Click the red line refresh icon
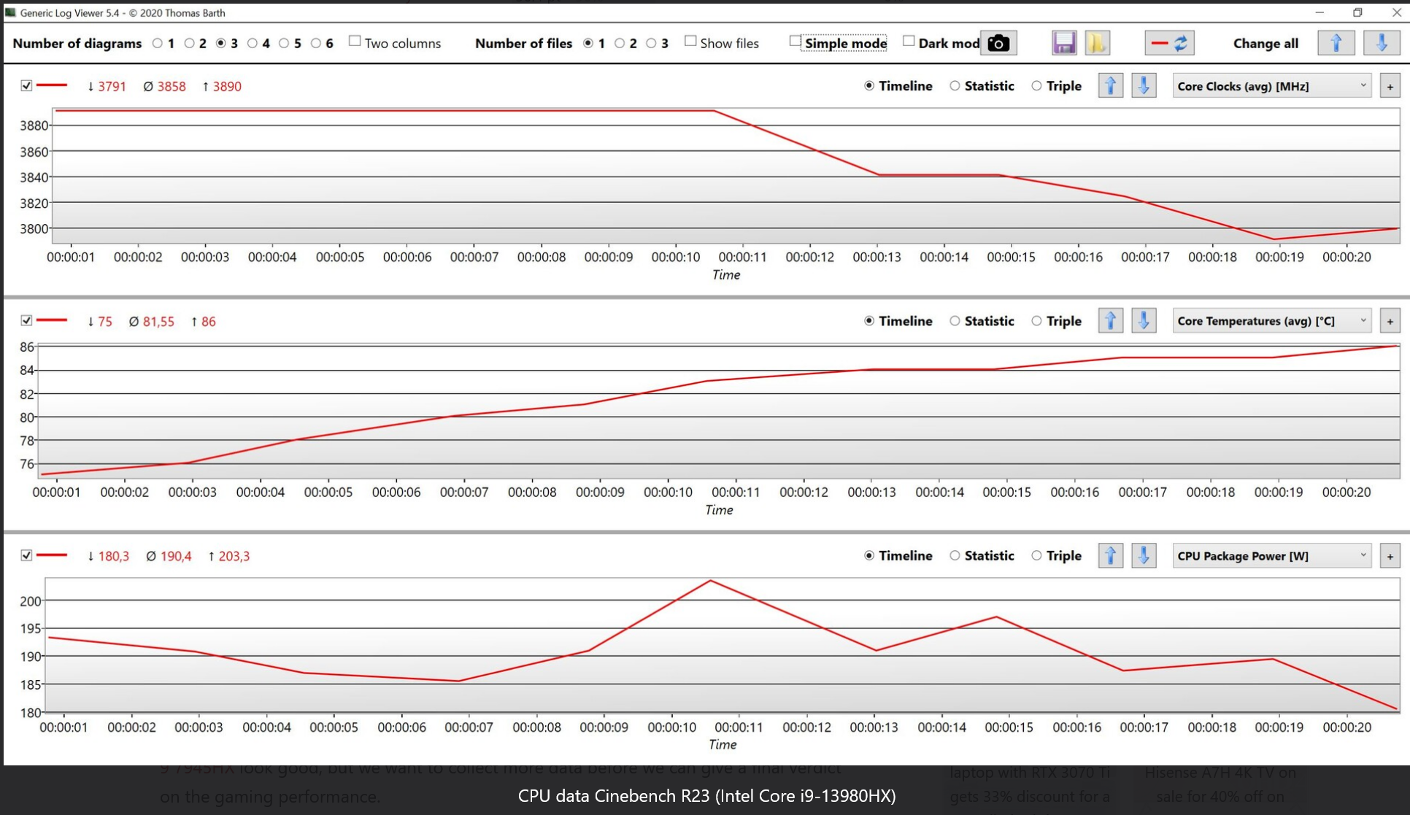 (1169, 43)
